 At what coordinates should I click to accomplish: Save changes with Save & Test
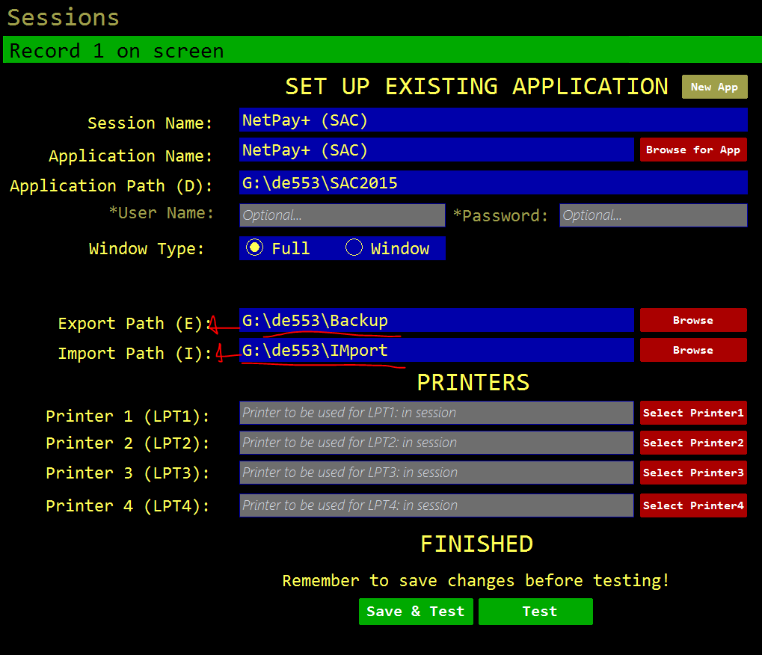point(416,612)
